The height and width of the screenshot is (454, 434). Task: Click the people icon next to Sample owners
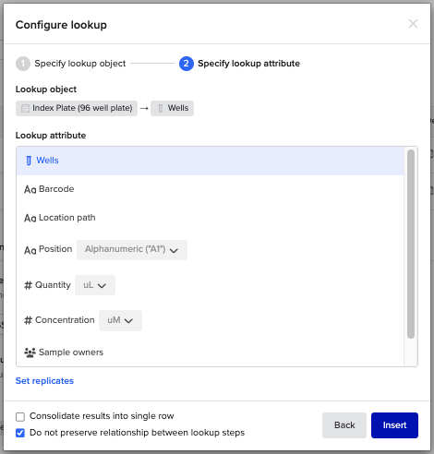30,352
